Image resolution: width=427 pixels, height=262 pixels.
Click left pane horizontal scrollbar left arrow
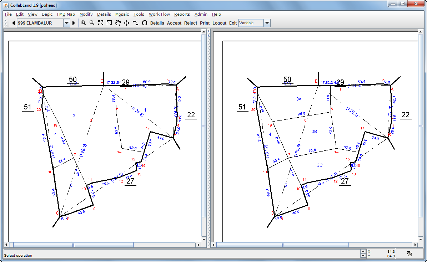6,245
